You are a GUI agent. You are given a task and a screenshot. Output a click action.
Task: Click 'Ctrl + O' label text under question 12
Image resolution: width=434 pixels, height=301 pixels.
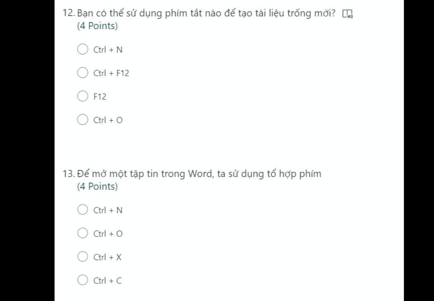click(108, 120)
